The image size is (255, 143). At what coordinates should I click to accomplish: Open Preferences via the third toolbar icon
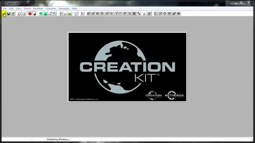point(13,14)
